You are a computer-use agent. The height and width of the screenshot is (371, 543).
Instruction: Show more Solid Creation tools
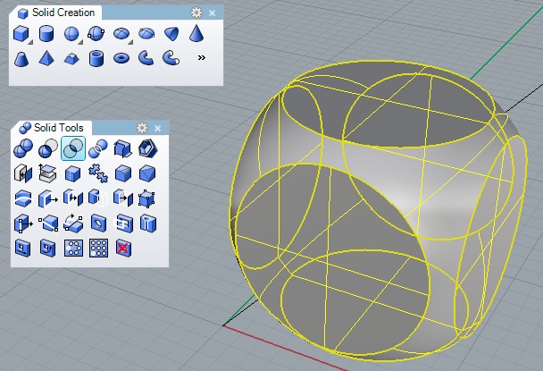[x=201, y=57]
